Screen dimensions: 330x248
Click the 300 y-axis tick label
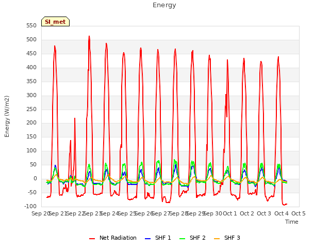point(31,95)
